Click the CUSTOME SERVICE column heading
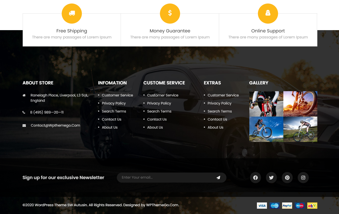 (x=164, y=83)
